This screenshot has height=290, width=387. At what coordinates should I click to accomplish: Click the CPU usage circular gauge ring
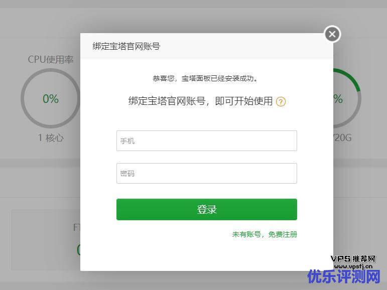pyautogui.click(x=50, y=98)
